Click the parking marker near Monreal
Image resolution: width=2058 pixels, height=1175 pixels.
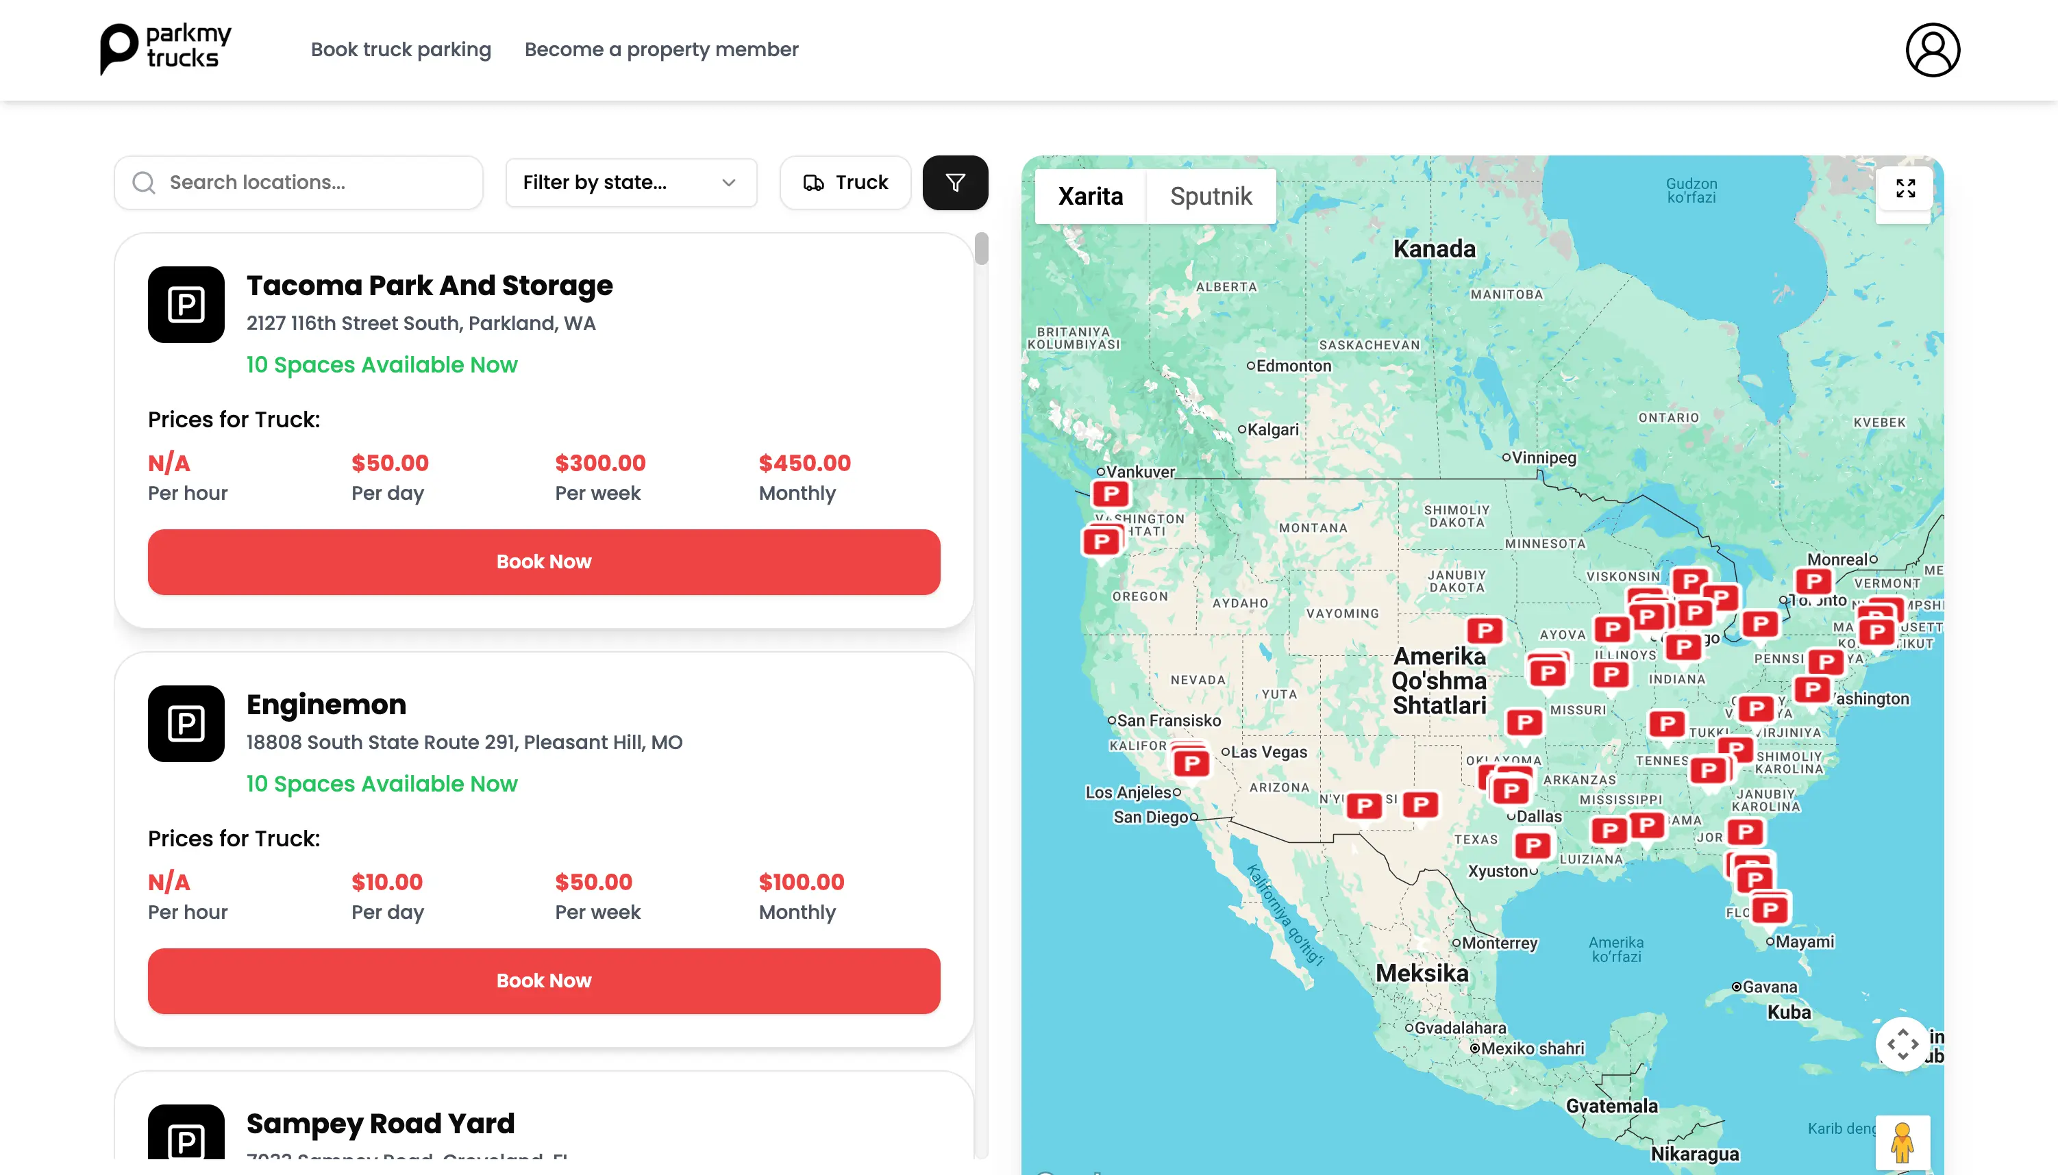pos(1813,582)
